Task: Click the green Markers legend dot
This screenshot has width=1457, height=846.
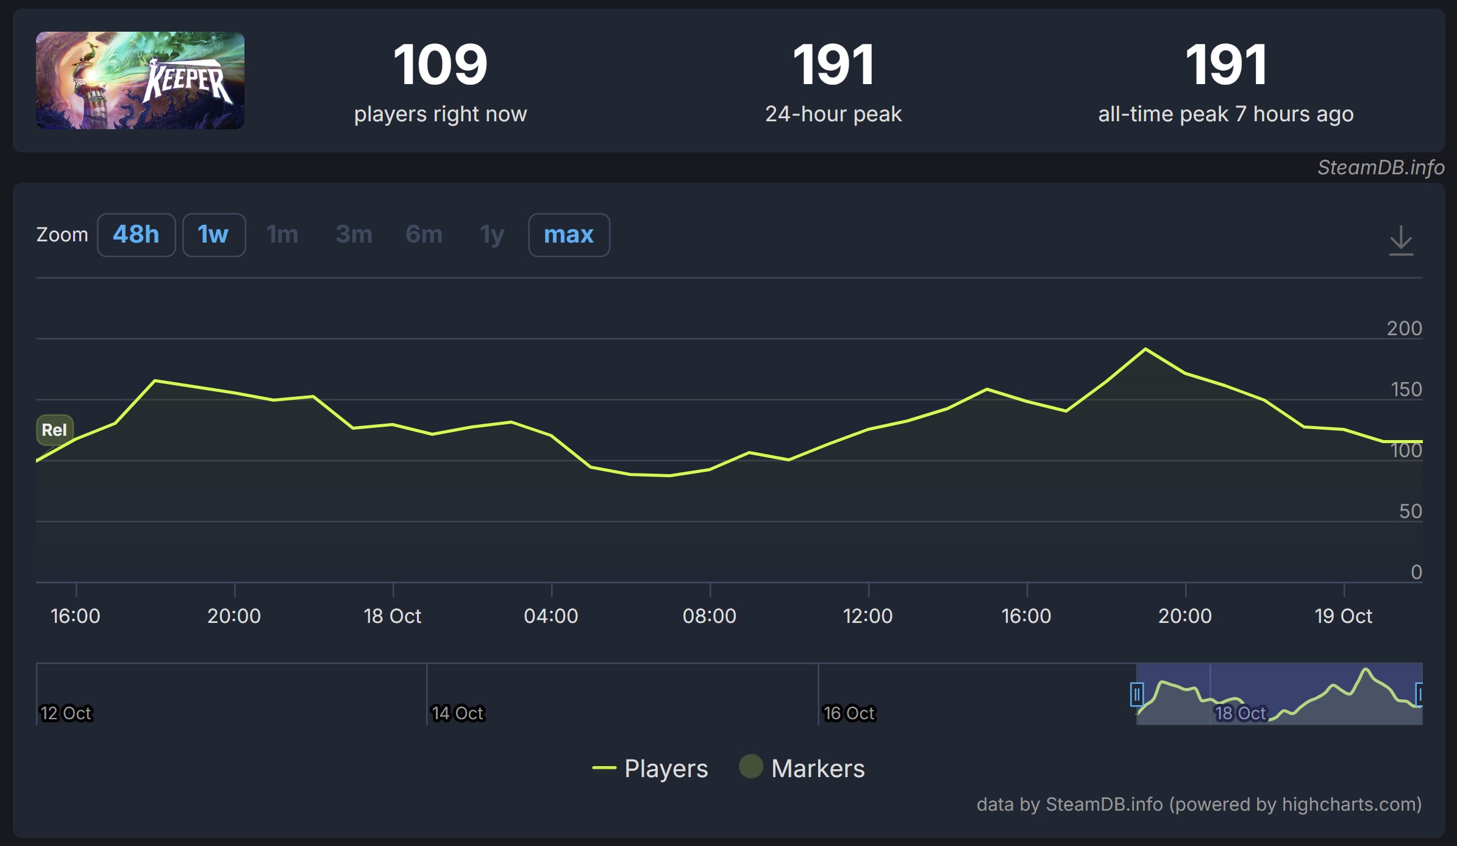Action: click(750, 767)
